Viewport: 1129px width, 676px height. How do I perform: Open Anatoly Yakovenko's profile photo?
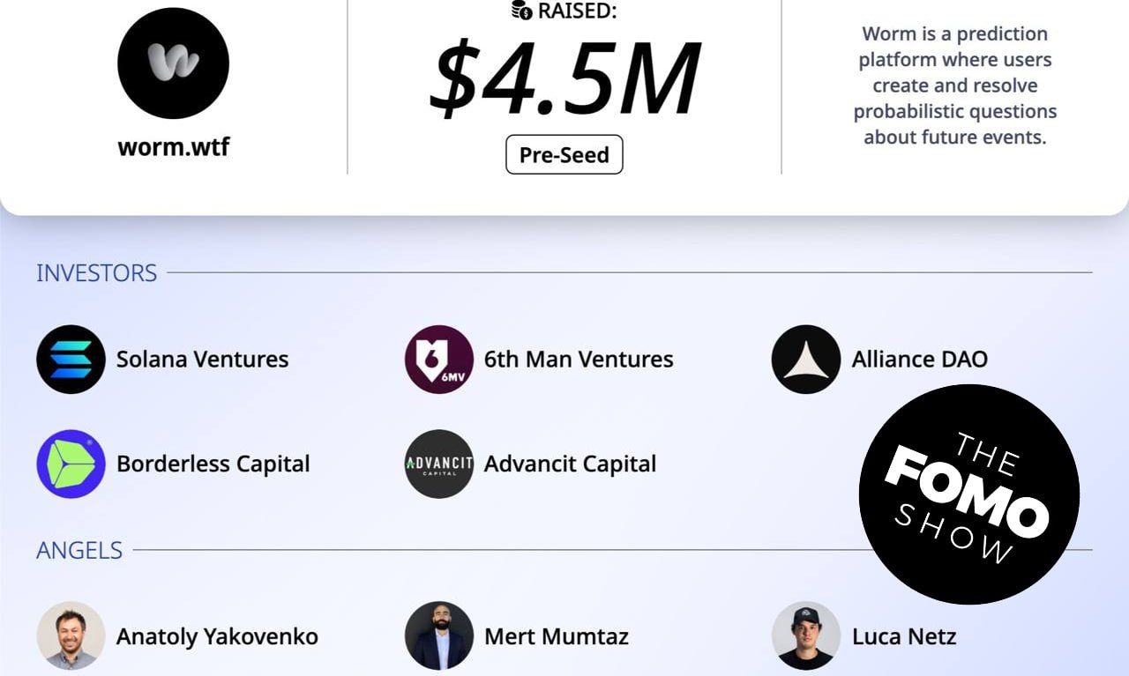(71, 635)
